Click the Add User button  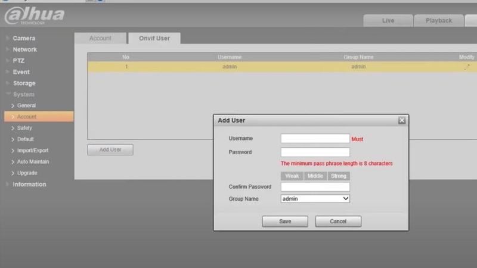(110, 149)
